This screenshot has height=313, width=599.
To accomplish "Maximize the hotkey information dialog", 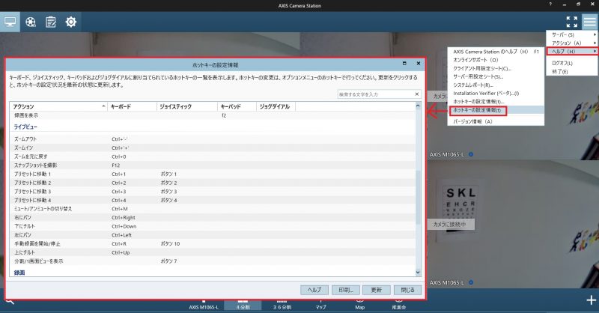I will tap(404, 64).
